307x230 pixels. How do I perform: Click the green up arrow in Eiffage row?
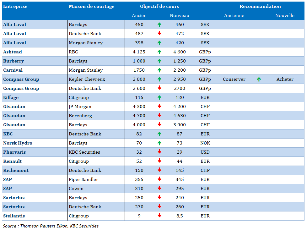pyautogui.click(x=159, y=97)
